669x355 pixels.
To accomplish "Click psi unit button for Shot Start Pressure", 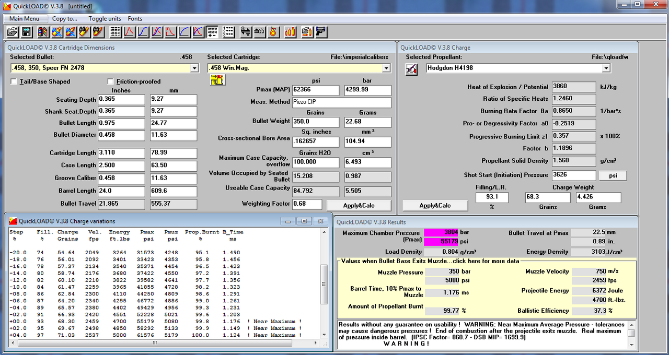I will (x=613, y=175).
